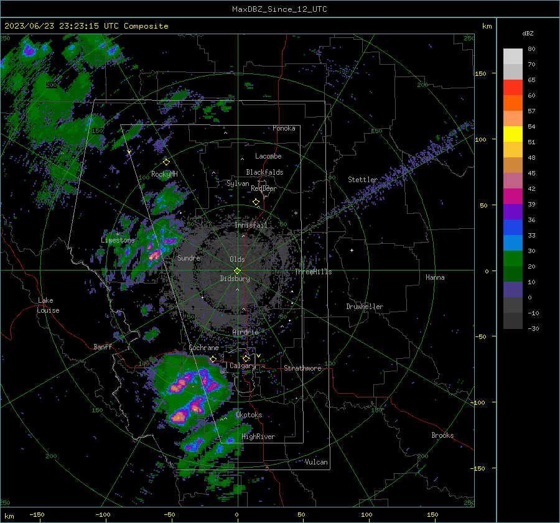Click the MaxDBZ_Since_12_UTC title
The image size is (560, 523).
coord(279,9)
